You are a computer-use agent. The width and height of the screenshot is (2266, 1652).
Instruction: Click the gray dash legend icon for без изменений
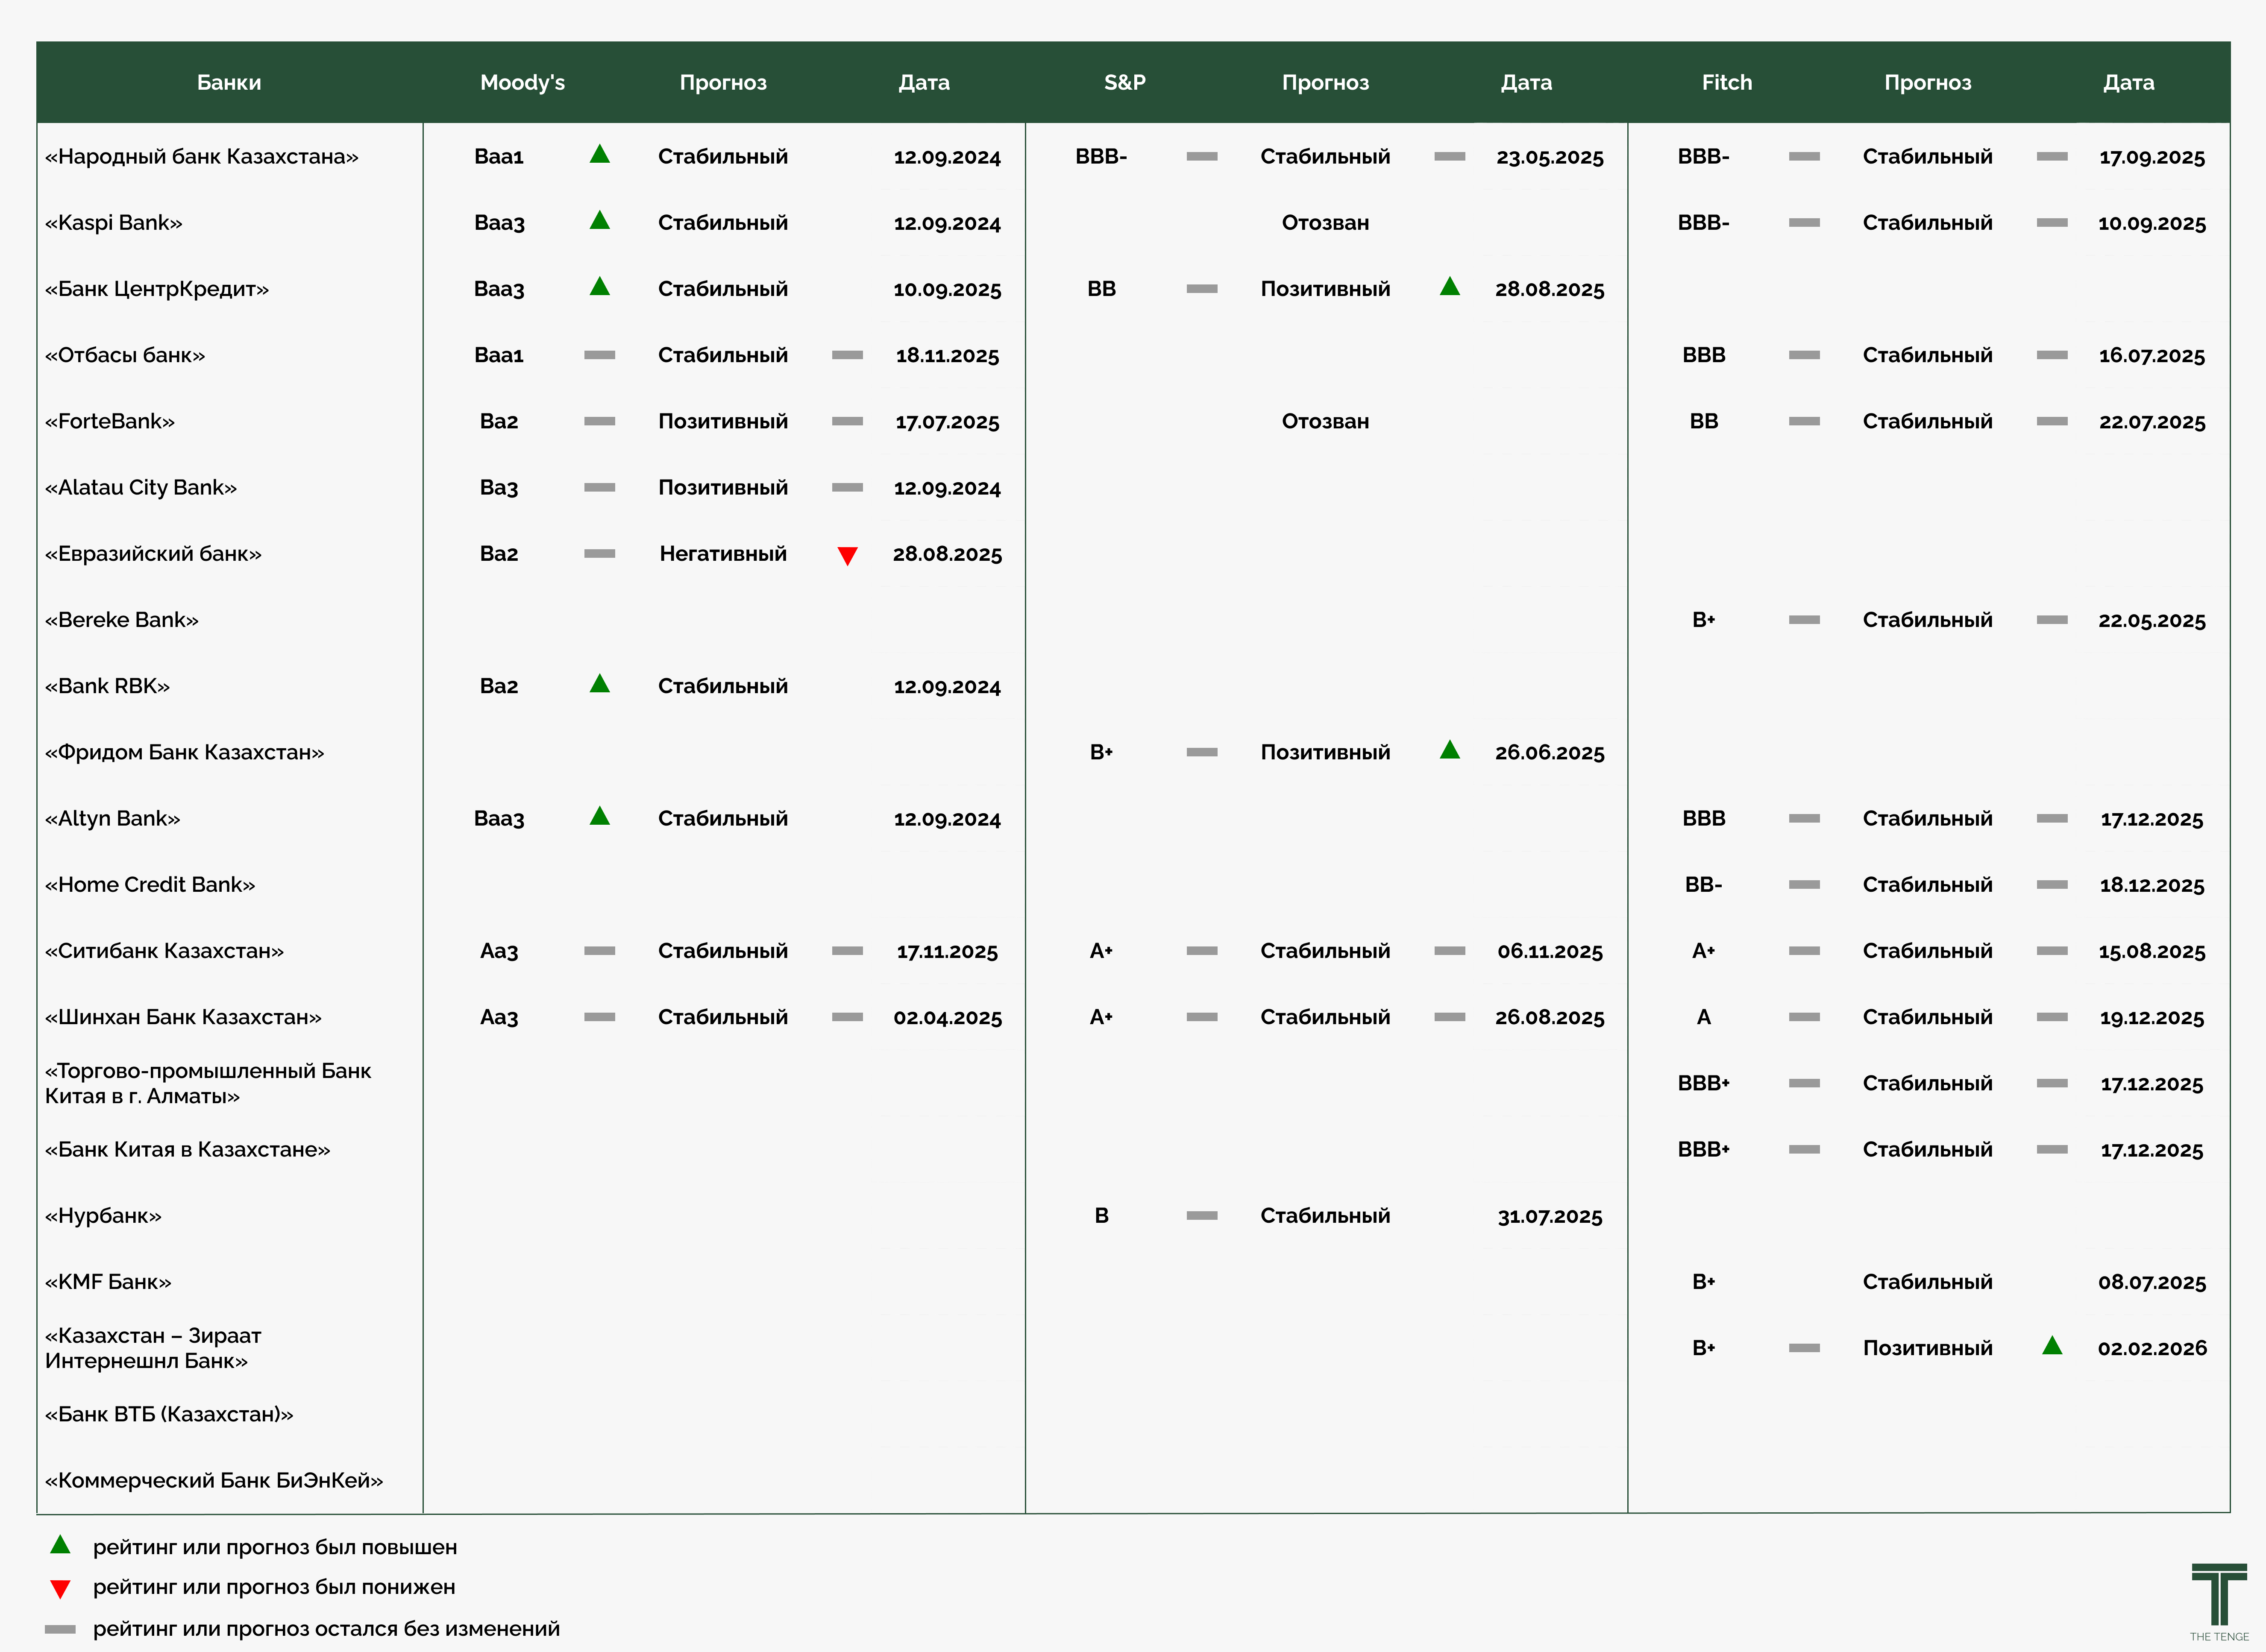tap(60, 1629)
